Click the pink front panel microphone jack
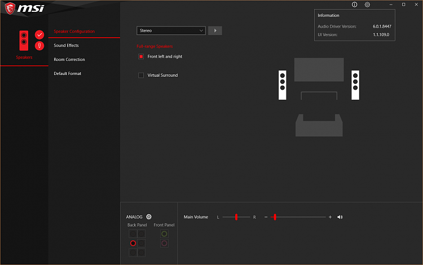This screenshot has height=265, width=423. click(x=164, y=243)
